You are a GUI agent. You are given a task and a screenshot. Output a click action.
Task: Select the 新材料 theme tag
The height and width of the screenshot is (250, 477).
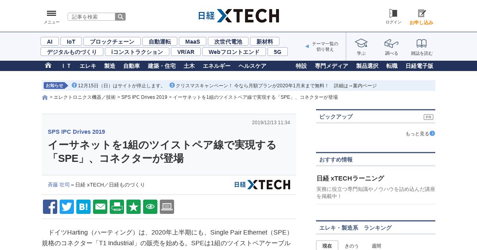(x=265, y=41)
